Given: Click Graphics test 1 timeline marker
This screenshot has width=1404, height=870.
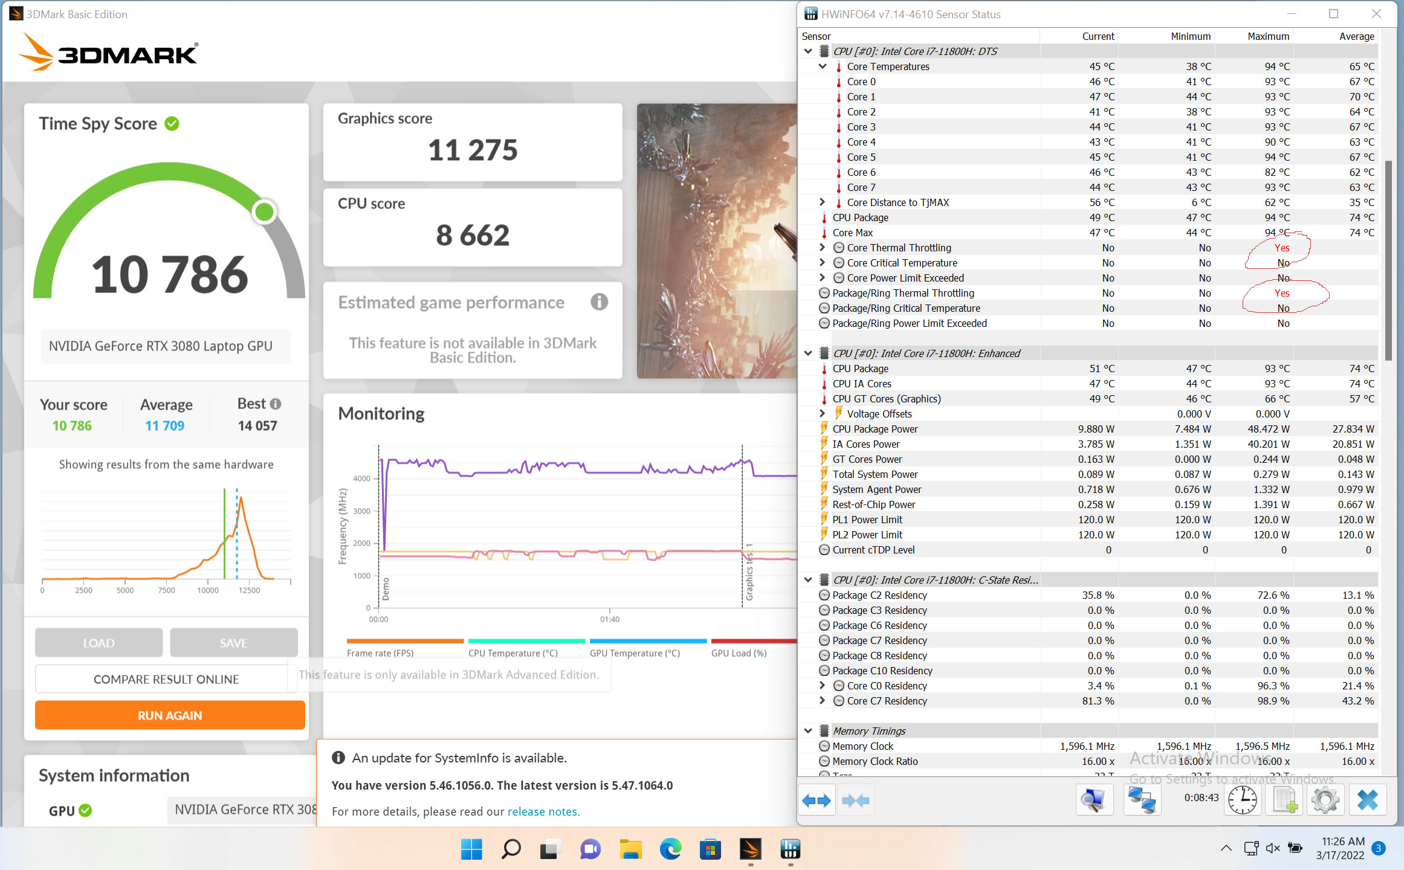Looking at the screenshot, I should point(749,571).
